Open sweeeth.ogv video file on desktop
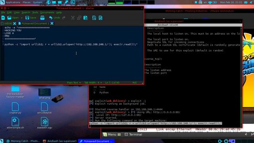 (x=44, y=123)
